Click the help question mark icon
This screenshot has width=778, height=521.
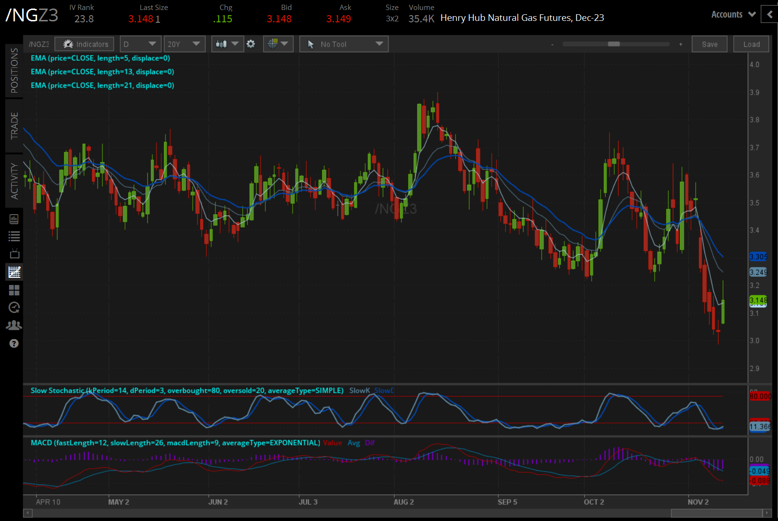pos(14,343)
